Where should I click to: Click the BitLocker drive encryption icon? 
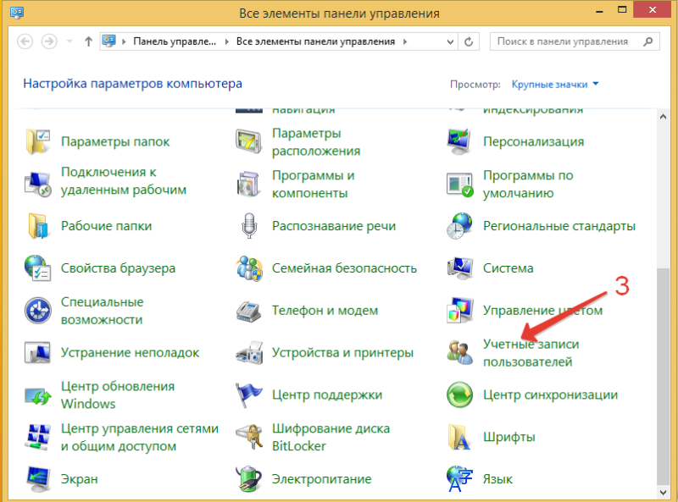pos(250,437)
